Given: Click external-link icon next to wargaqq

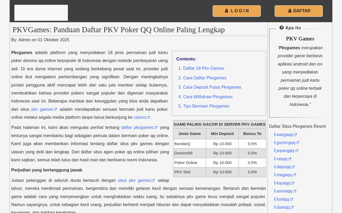Looking at the screenshot, I should coord(295,135).
